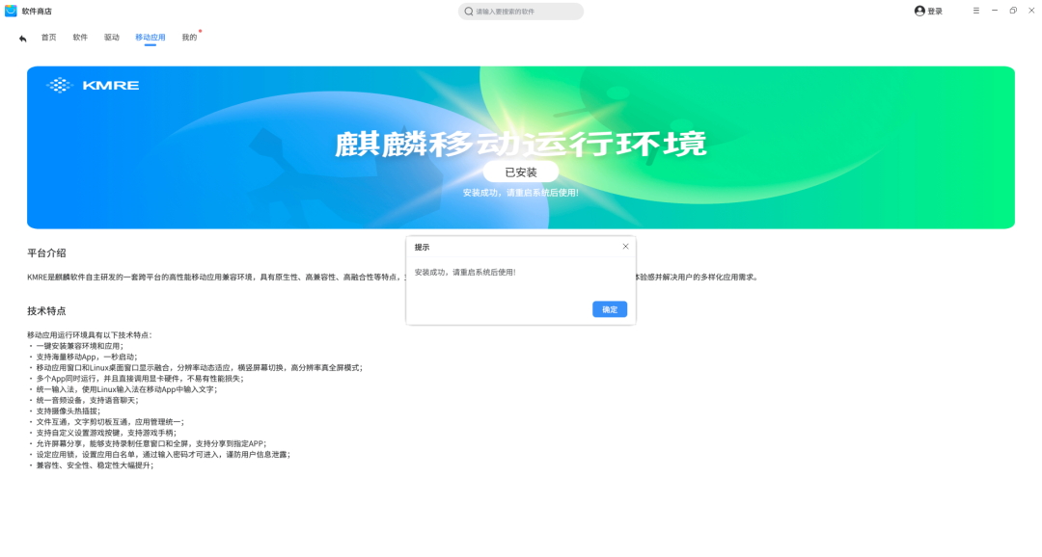Click line 支持自定义设置游戏按键
This screenshot has width=1042, height=557.
(106, 433)
